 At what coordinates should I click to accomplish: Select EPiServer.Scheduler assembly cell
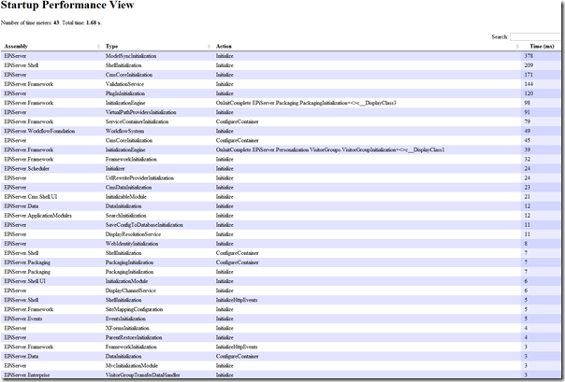pyautogui.click(x=27, y=169)
